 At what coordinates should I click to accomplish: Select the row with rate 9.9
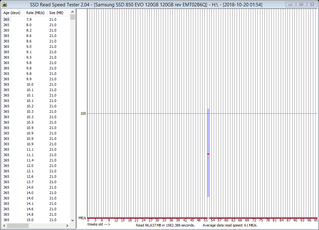tap(36, 79)
